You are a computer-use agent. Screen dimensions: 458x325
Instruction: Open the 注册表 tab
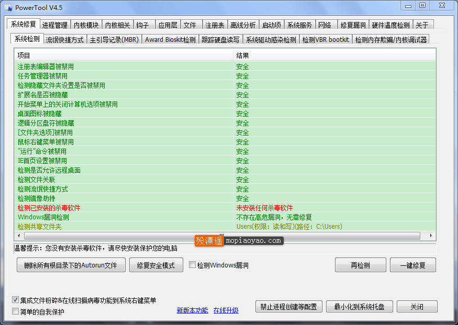pyautogui.click(x=215, y=25)
